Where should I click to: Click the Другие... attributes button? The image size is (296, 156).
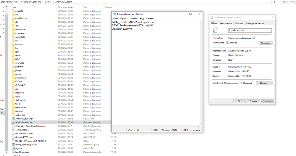pos(264,83)
